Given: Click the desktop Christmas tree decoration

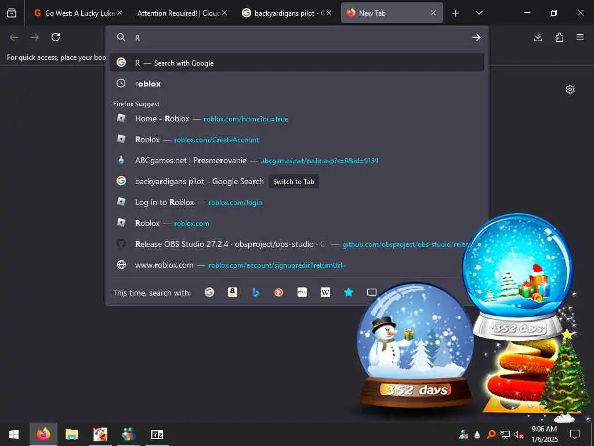Looking at the screenshot, I should (x=565, y=376).
